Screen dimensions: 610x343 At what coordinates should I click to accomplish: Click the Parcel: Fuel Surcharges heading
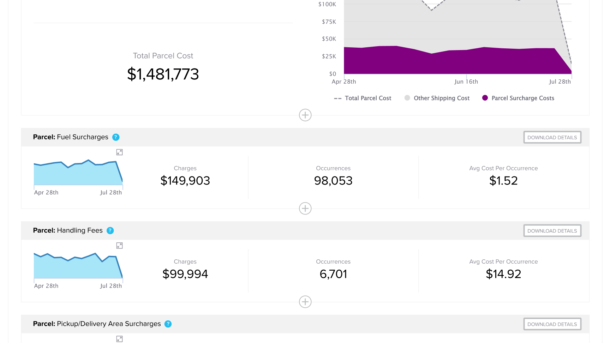point(71,137)
